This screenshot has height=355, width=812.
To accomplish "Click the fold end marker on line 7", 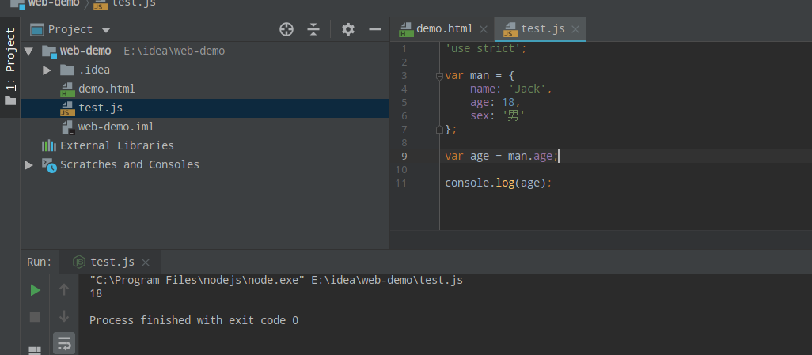I will click(x=439, y=129).
